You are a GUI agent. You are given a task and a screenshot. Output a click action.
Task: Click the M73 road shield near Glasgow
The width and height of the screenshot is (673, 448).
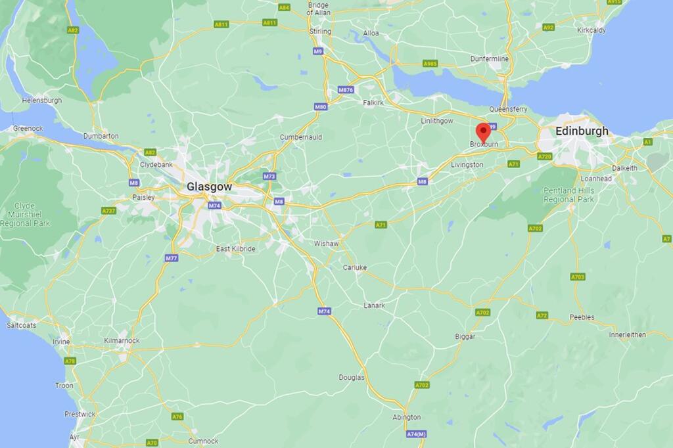pyautogui.click(x=269, y=176)
